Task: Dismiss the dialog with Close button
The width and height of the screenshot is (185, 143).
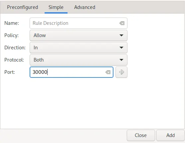Action: click(141, 135)
